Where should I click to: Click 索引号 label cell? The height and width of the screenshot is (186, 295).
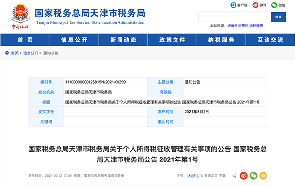point(46,82)
